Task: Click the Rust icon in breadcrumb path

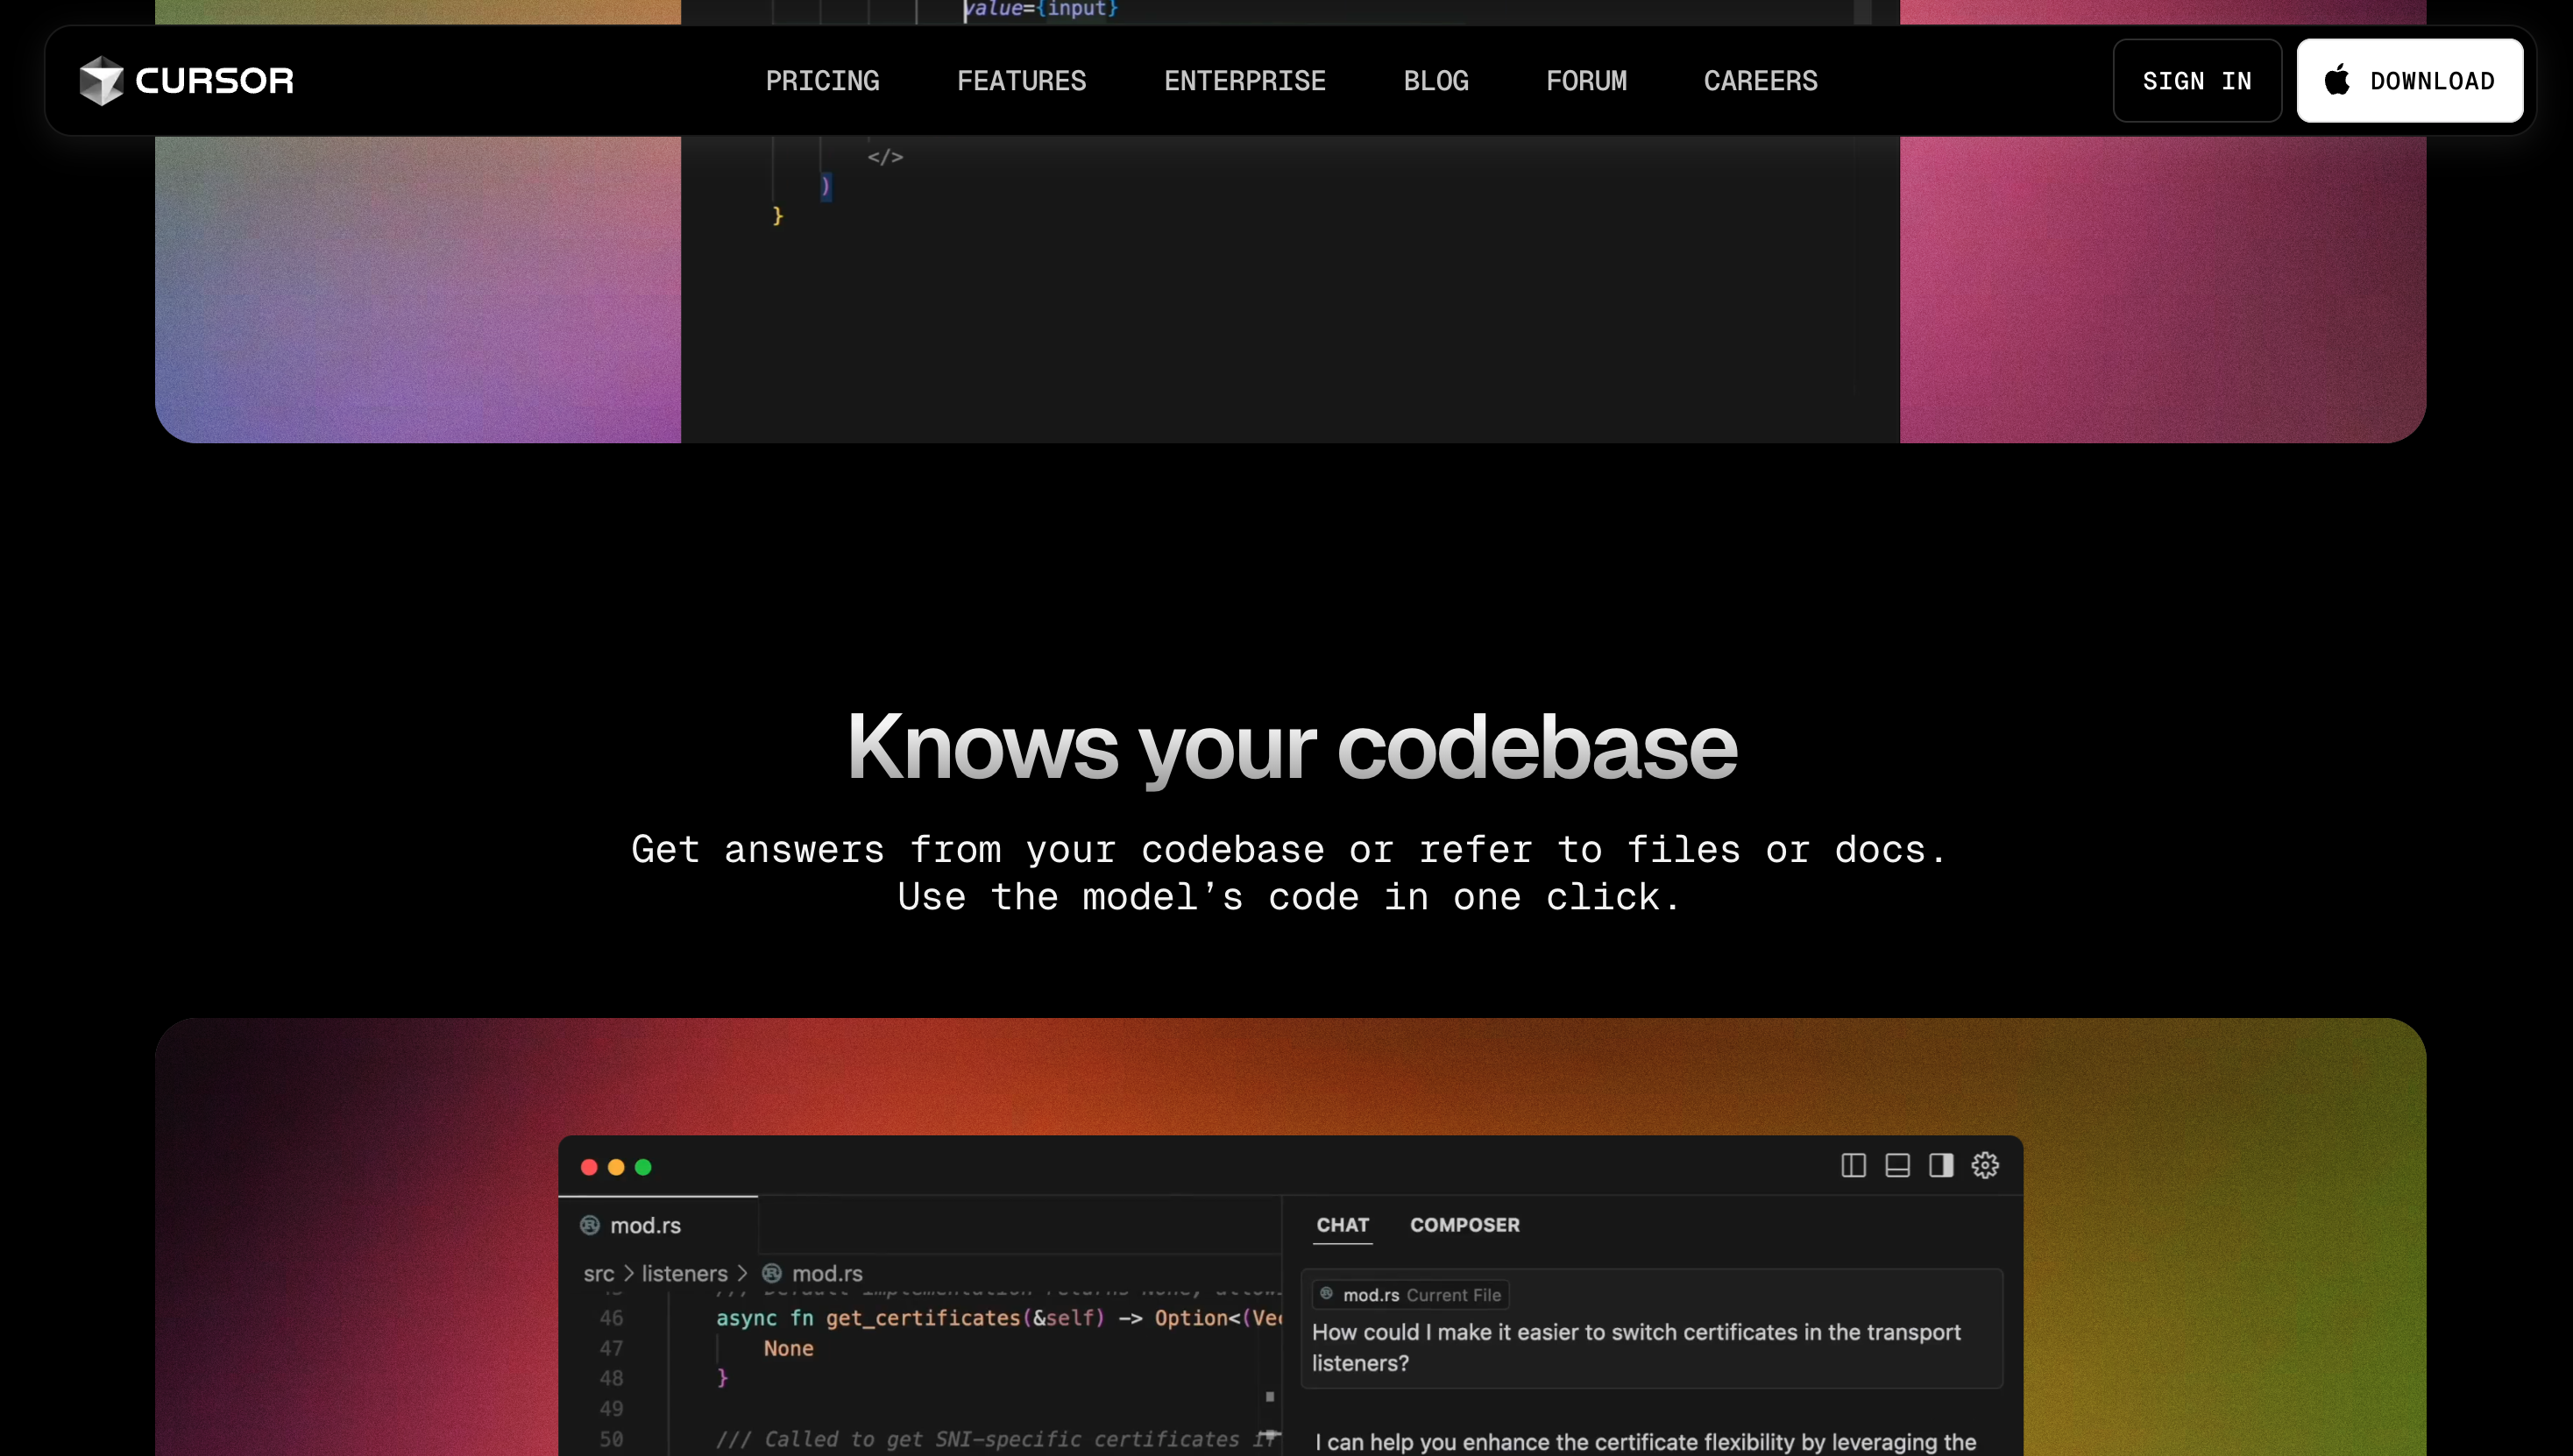Action: tap(772, 1273)
